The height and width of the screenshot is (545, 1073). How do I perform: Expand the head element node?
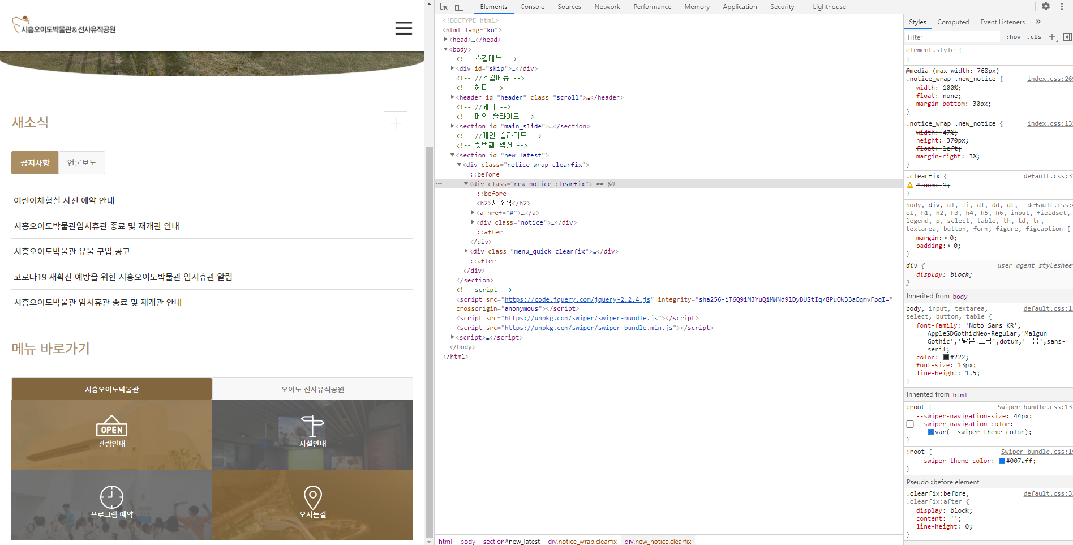[446, 40]
